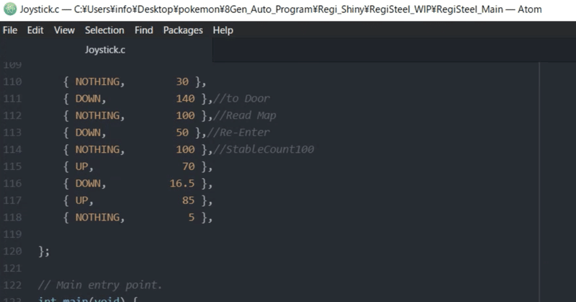This screenshot has height=302, width=576.
Task: Click the closing '};' on line 120
Action: tap(44, 252)
